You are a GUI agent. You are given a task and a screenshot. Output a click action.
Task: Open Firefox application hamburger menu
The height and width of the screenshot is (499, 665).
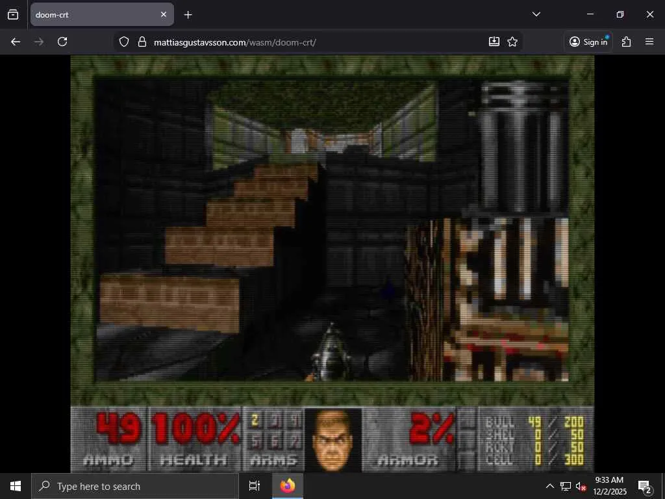[649, 42]
